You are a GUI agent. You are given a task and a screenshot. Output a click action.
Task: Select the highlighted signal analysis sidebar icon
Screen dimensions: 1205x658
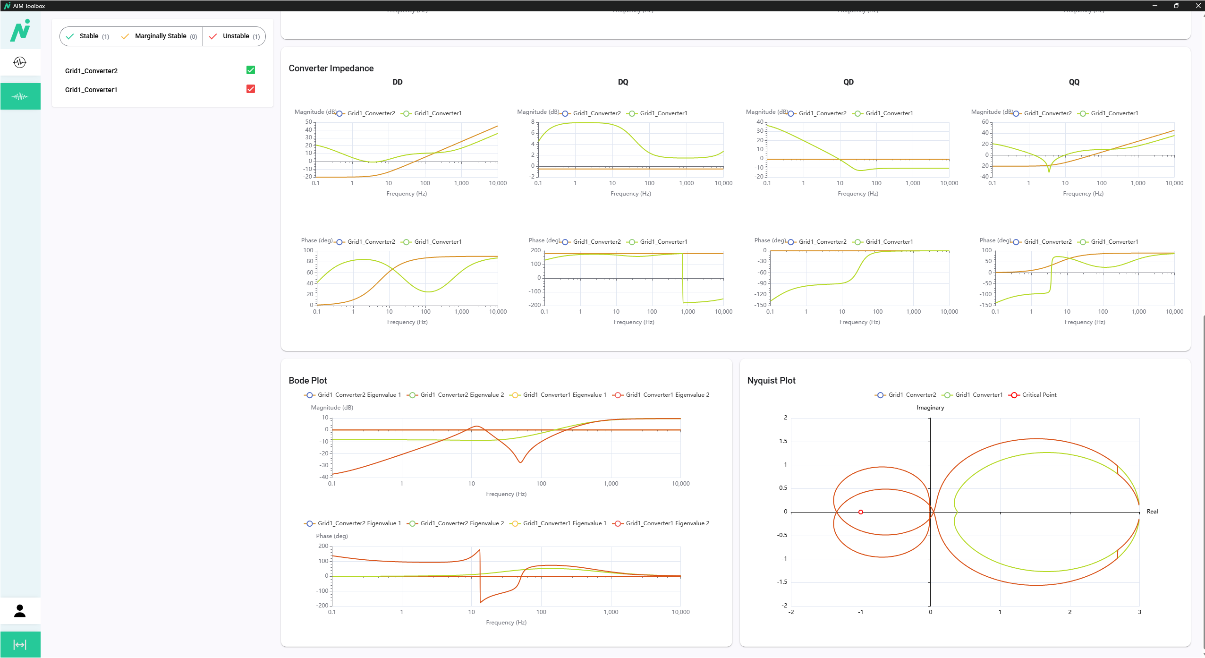20,96
